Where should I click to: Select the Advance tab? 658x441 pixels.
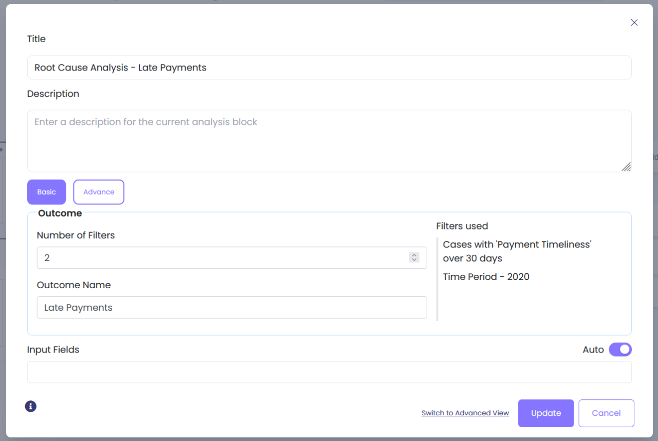(x=99, y=192)
